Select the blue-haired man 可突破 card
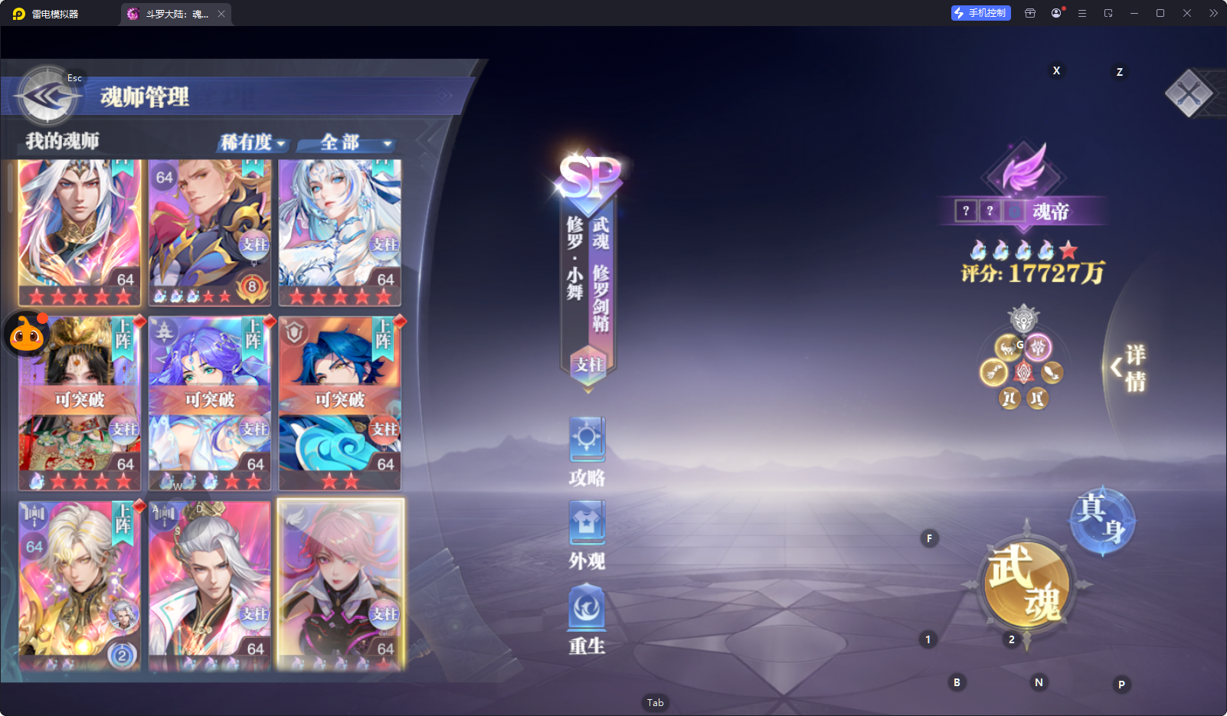Image resolution: width=1227 pixels, height=716 pixels. (x=340, y=404)
